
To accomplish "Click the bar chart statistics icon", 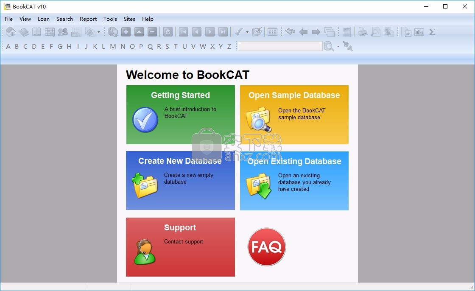I will 419,32.
